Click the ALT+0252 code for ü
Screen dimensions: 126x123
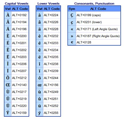[52, 106]
